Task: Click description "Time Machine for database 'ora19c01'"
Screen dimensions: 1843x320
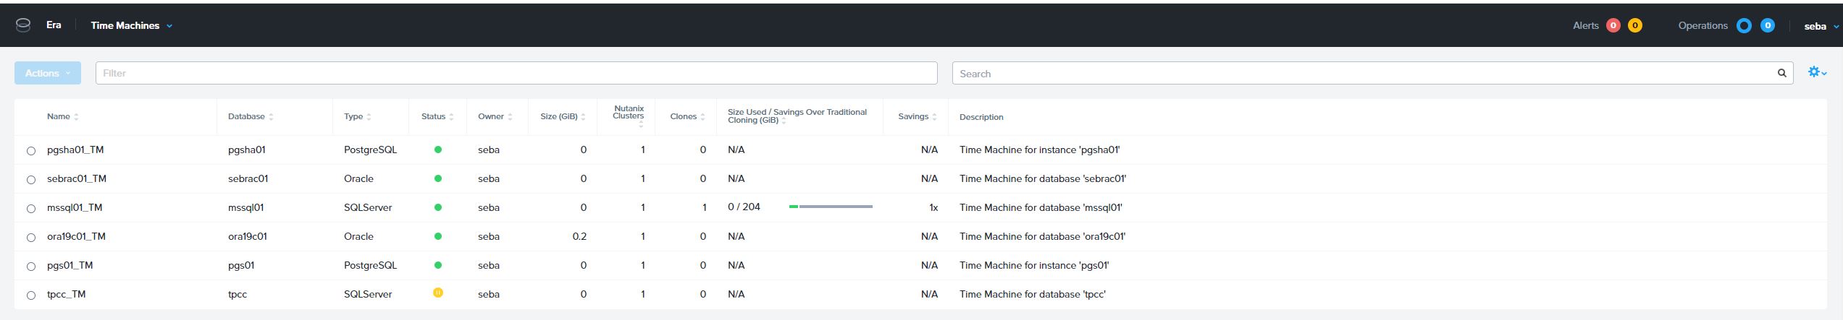Action: 1042,236
